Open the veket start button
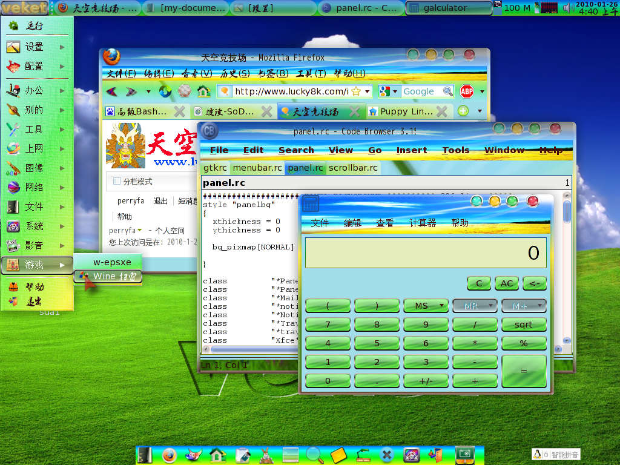 click(24, 7)
